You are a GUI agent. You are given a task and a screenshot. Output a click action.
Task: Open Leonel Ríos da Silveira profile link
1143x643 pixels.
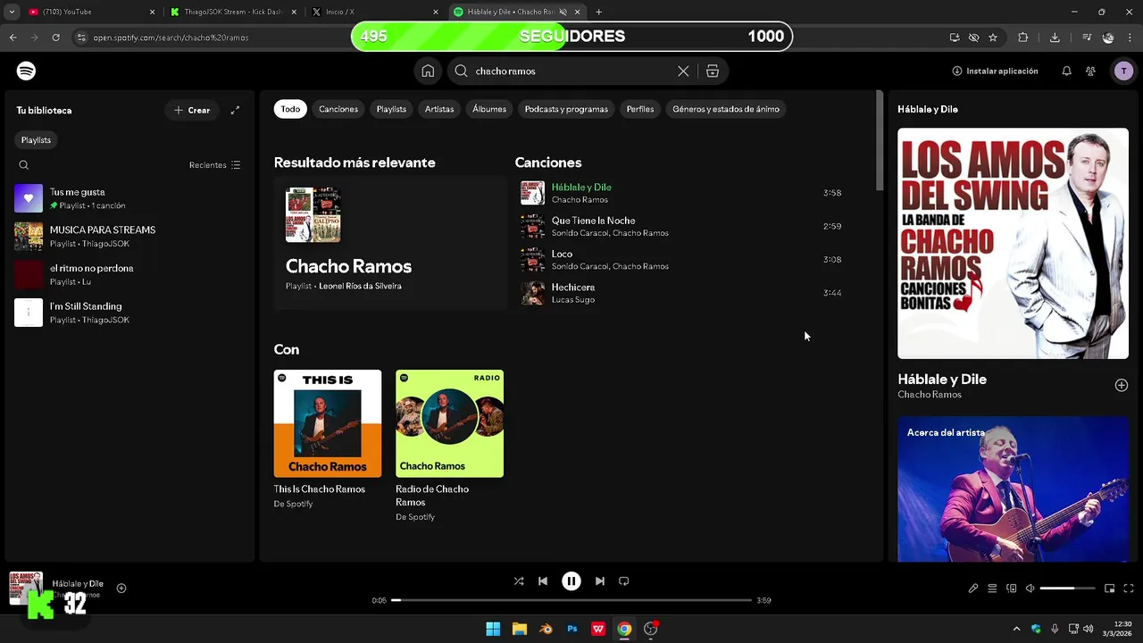pos(360,286)
